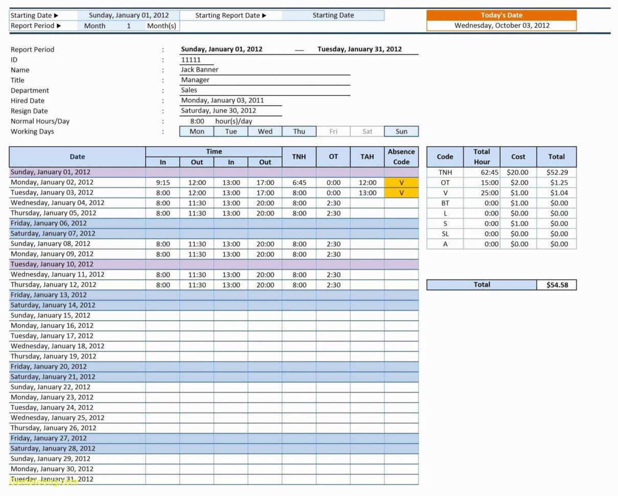Select the row Saturday, January 28, 2012
The height and width of the screenshot is (496, 618).
point(214,448)
